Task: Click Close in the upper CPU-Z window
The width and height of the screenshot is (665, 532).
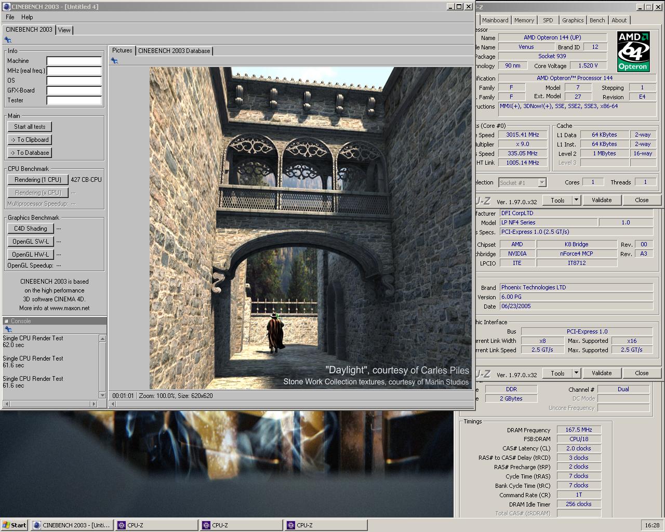Action: 642,200
